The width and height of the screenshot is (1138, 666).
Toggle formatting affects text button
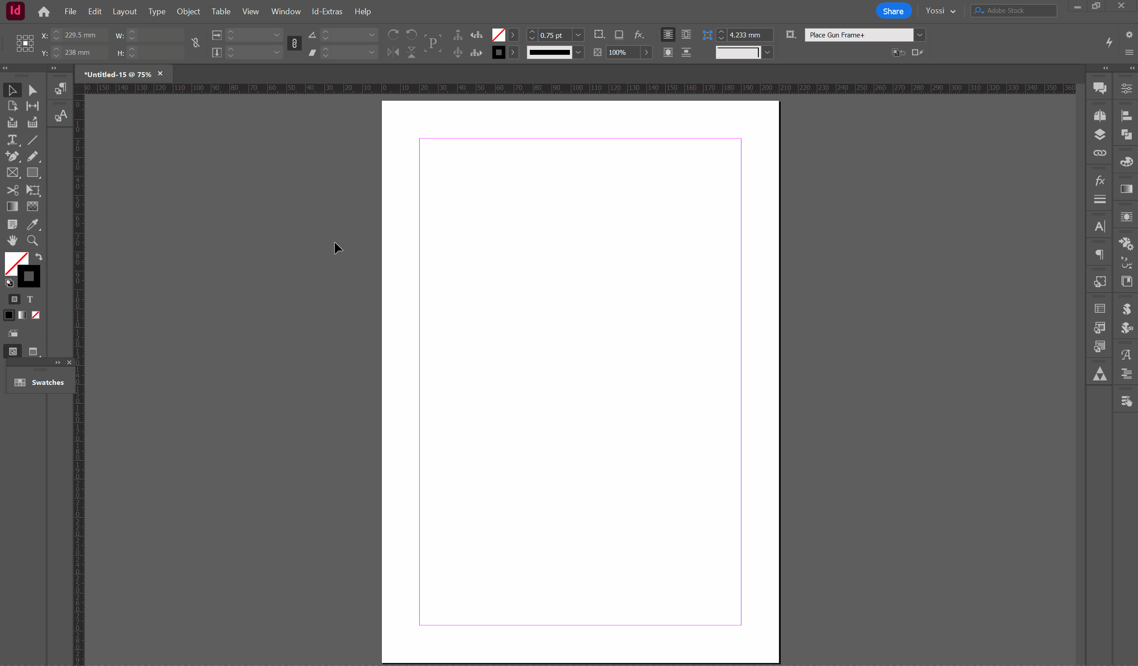(30, 299)
